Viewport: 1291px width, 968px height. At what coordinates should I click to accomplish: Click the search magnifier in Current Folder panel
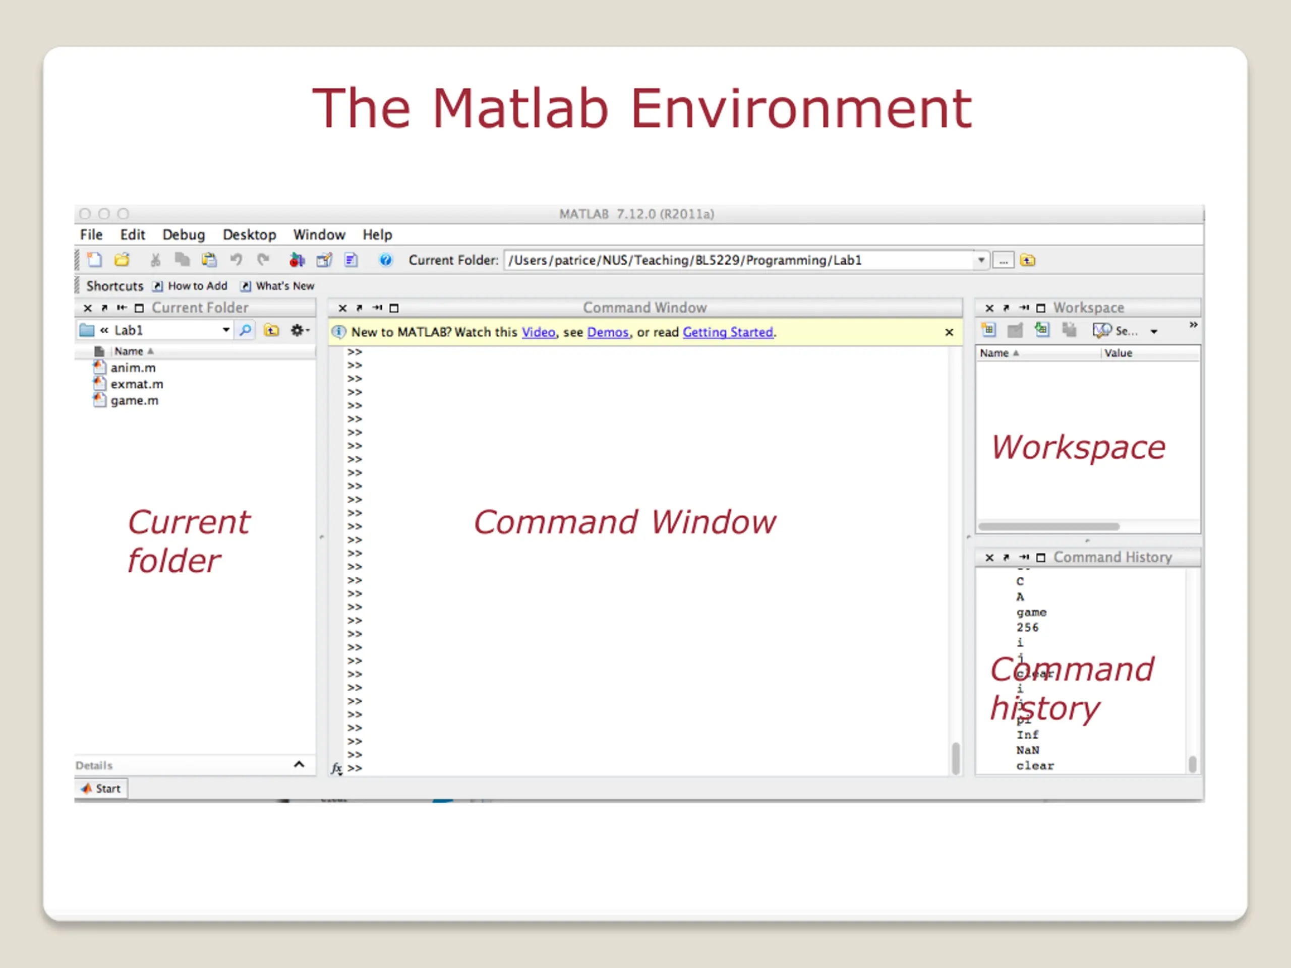tap(246, 330)
